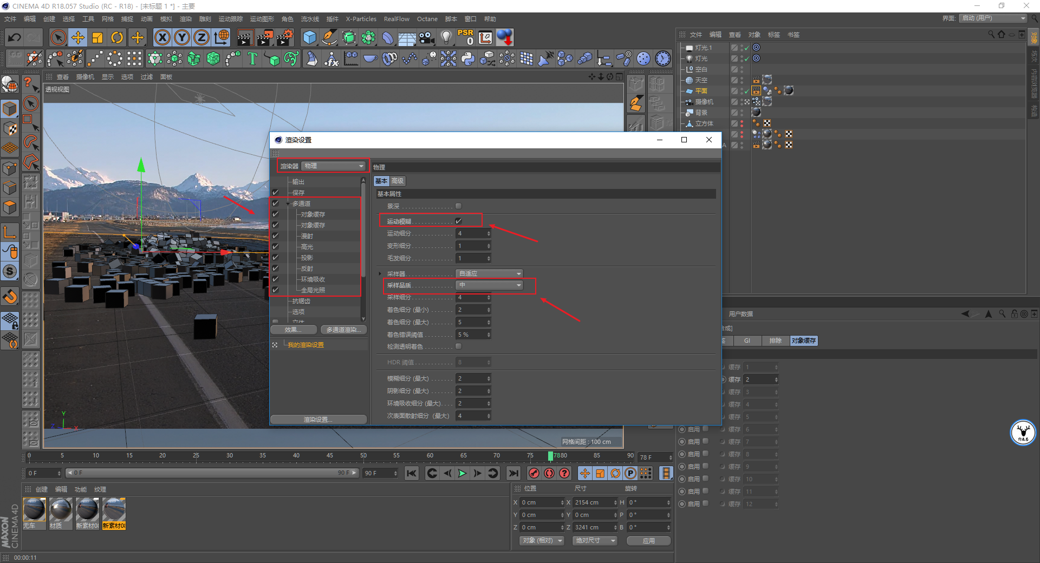Click the red Record Active Objects button

[534, 474]
